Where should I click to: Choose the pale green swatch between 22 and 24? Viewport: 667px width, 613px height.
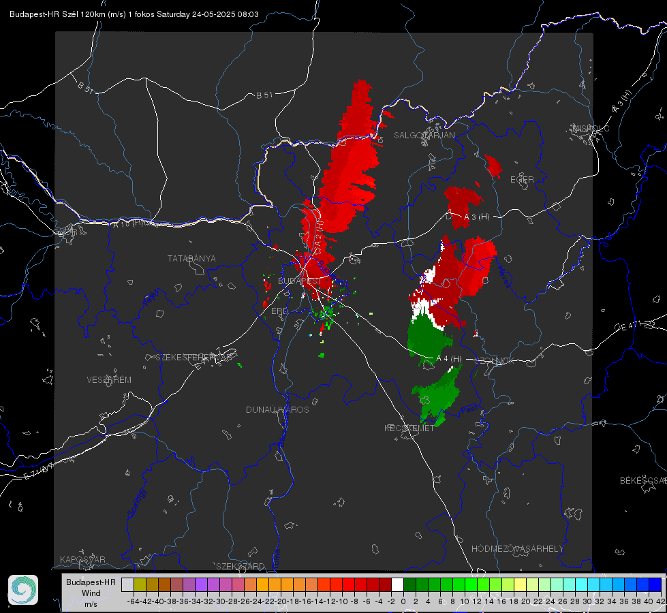click(x=545, y=584)
